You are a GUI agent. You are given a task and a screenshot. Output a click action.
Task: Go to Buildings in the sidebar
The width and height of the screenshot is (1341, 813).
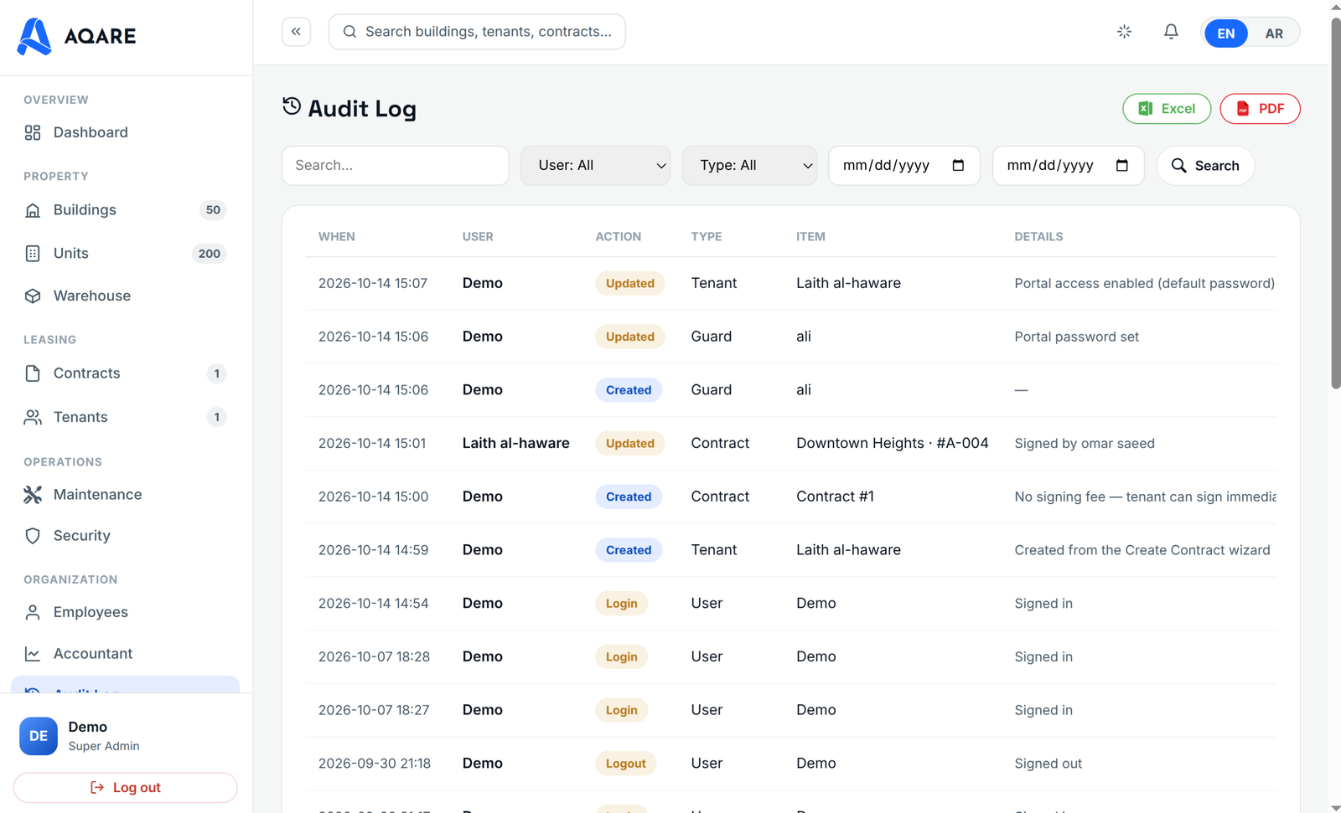pyautogui.click(x=125, y=210)
